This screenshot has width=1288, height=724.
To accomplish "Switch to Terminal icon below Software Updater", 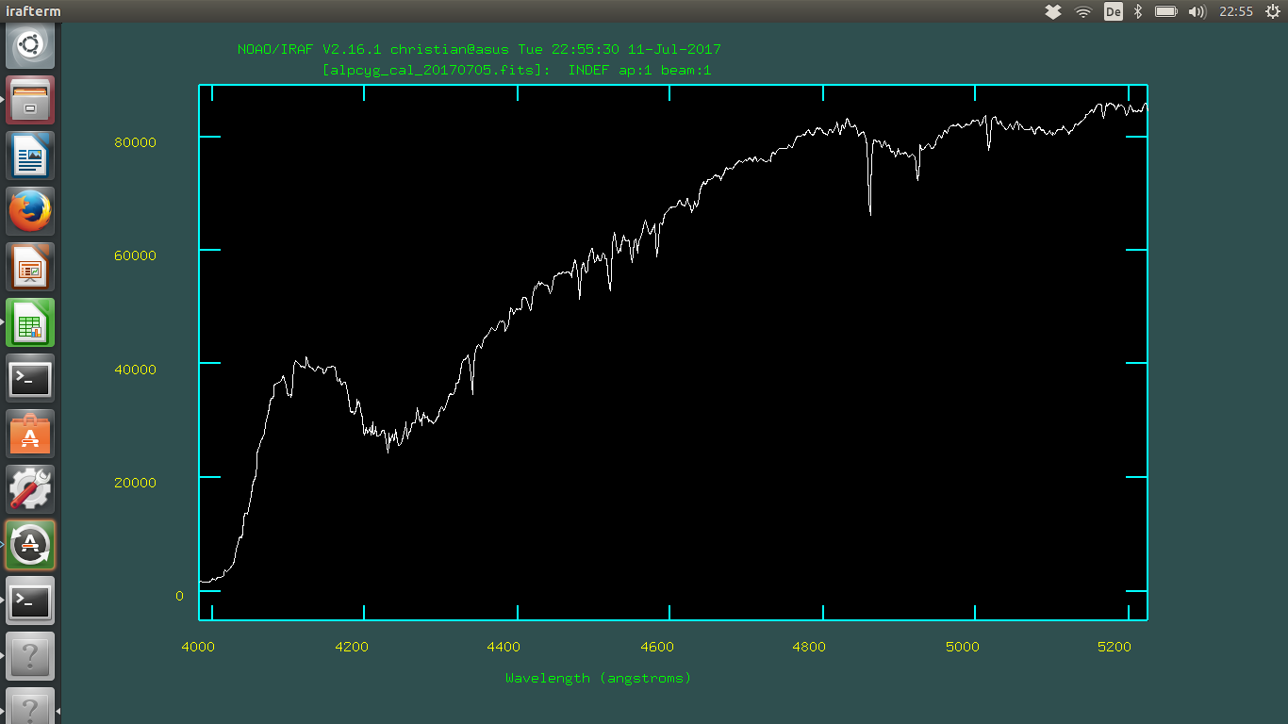I will click(x=30, y=601).
